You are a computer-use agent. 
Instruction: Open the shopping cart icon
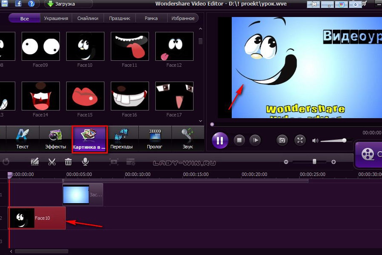click(365, 4)
